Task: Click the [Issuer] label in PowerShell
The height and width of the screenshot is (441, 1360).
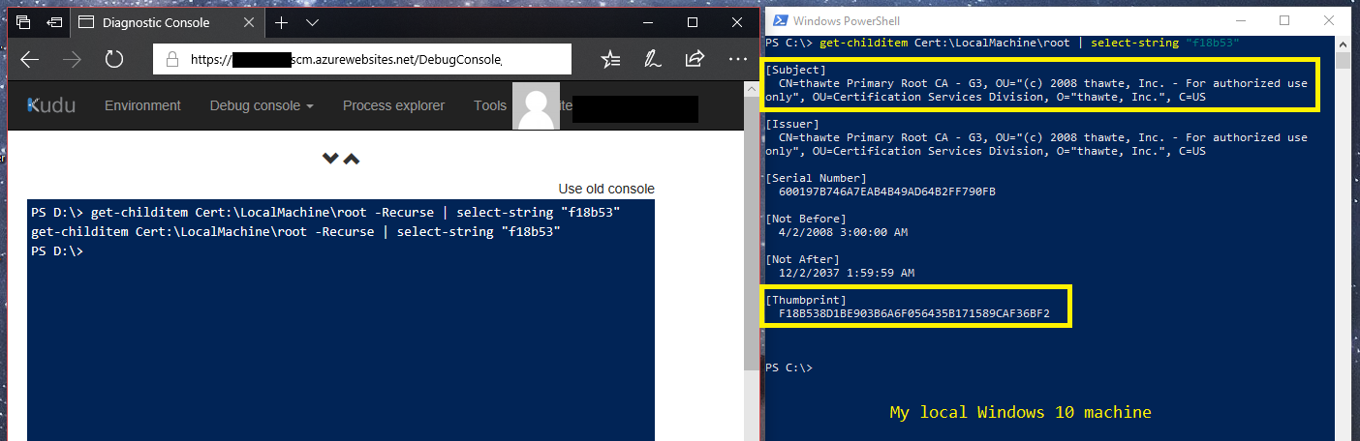Action: 792,124
